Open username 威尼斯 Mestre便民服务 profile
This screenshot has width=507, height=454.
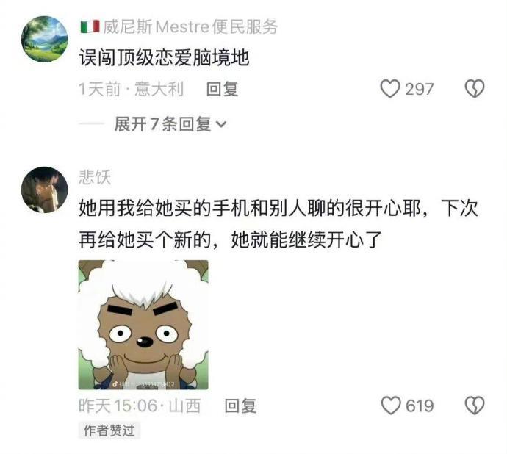pos(190,26)
